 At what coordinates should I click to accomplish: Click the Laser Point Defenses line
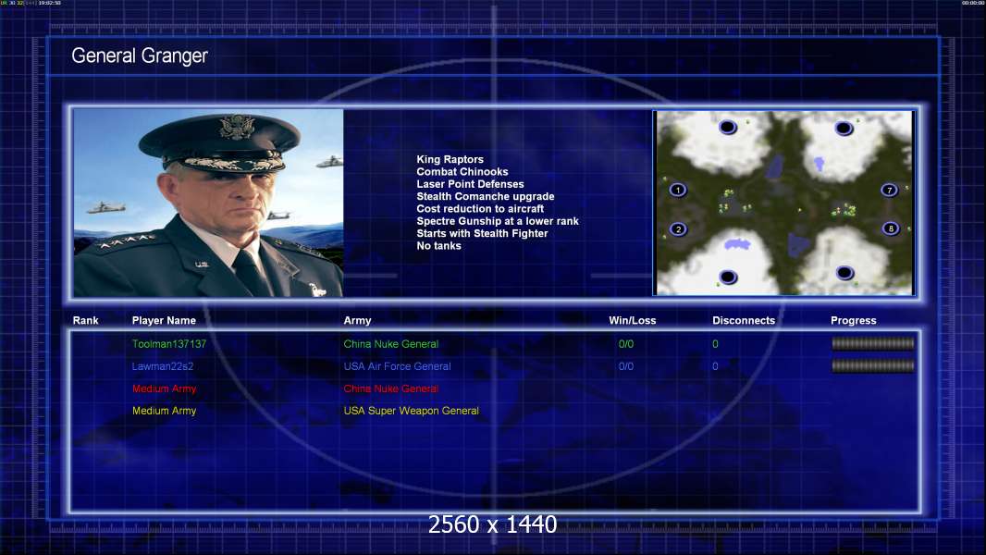470,184
